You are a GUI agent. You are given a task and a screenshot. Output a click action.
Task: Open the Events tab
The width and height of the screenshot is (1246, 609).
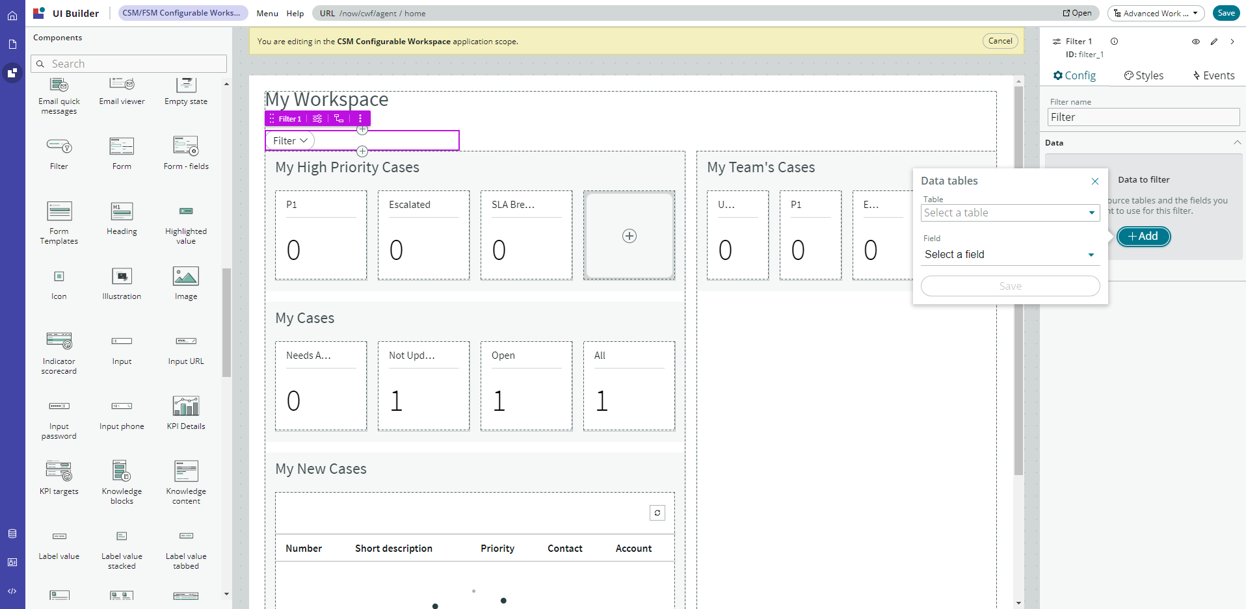click(x=1213, y=75)
